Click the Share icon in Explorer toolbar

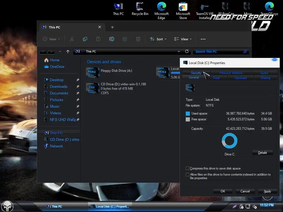(x=125, y=39)
